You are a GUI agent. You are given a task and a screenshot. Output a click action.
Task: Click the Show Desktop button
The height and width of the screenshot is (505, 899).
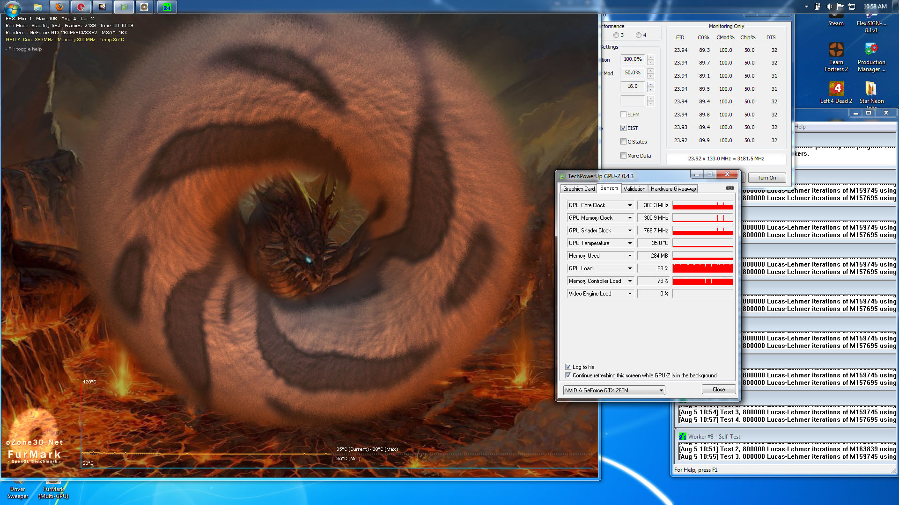(895, 7)
